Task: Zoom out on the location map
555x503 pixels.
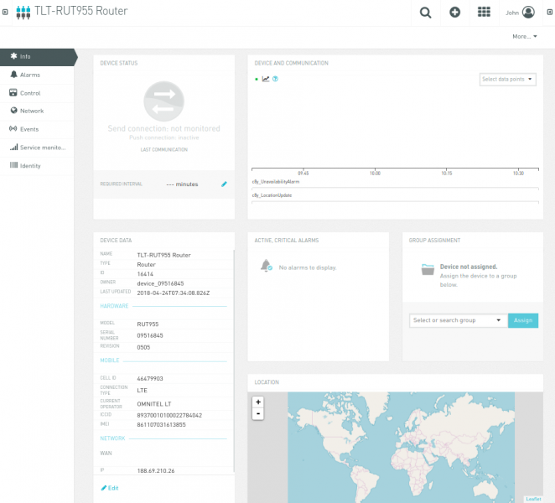Action: [258, 413]
